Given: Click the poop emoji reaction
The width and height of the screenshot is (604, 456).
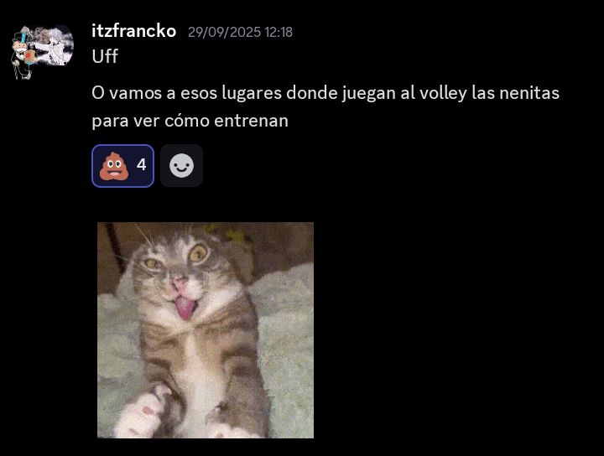Looking at the screenshot, I should click(122, 166).
